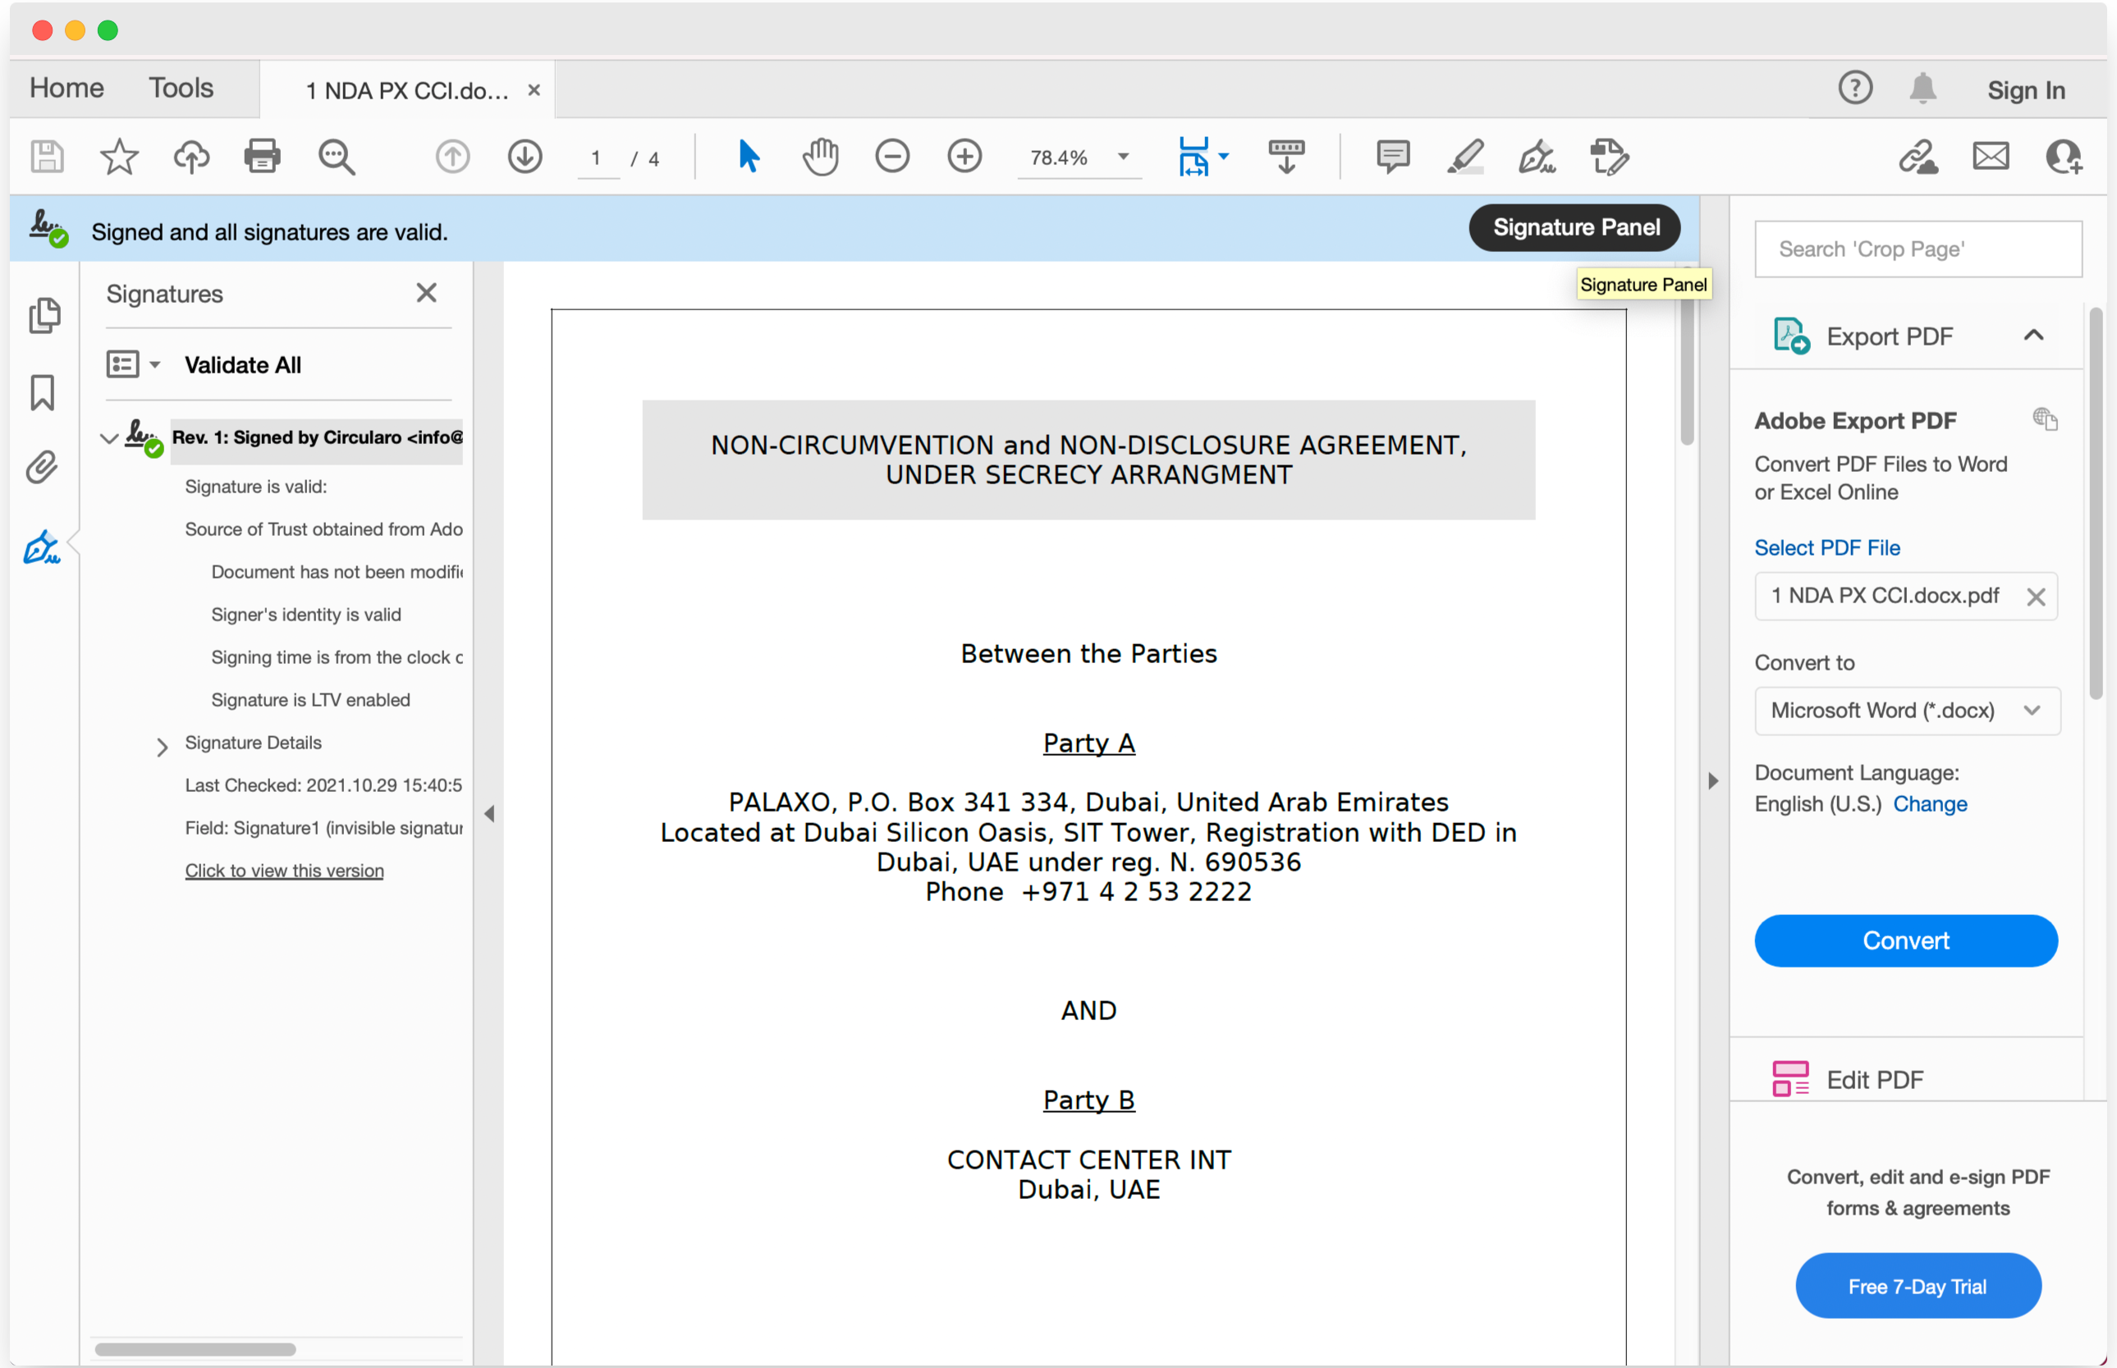Collapse the Rev. 1 signature tree item
2117x1368 pixels.
[x=109, y=438]
